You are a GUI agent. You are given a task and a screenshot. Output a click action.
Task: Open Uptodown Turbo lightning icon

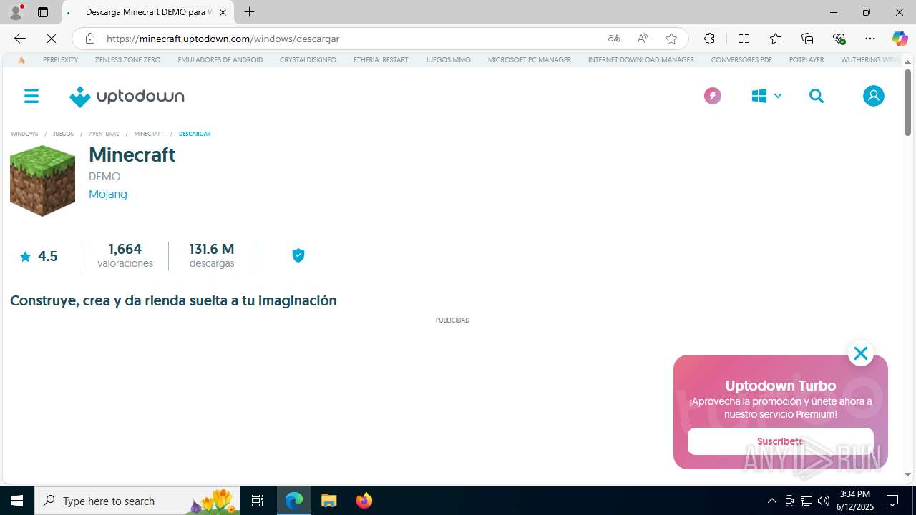click(x=712, y=96)
